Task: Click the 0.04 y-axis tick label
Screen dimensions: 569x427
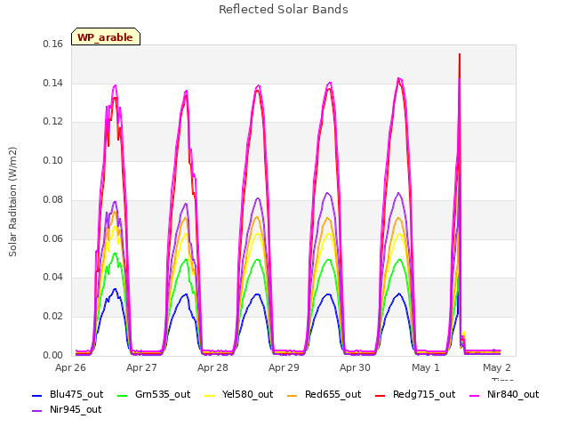Action: pos(53,277)
